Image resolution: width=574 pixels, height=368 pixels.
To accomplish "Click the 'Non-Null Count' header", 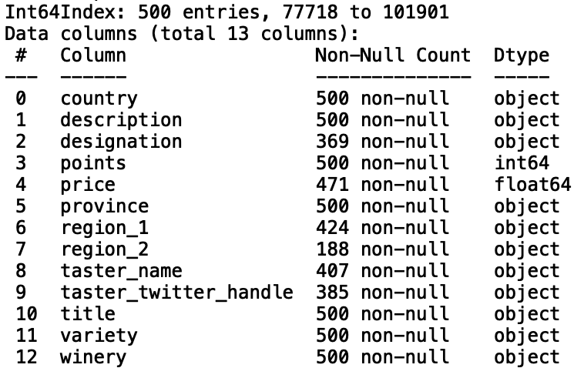I will tap(393, 55).
